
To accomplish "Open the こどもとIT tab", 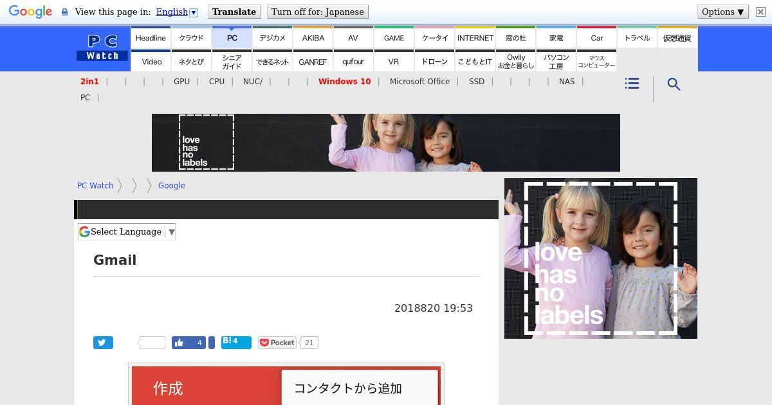I will 475,62.
